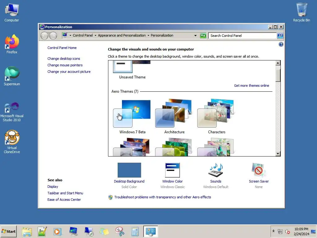Click the Show desktop button in the tray
Viewport: 317px width, 238px height.
tap(314, 231)
